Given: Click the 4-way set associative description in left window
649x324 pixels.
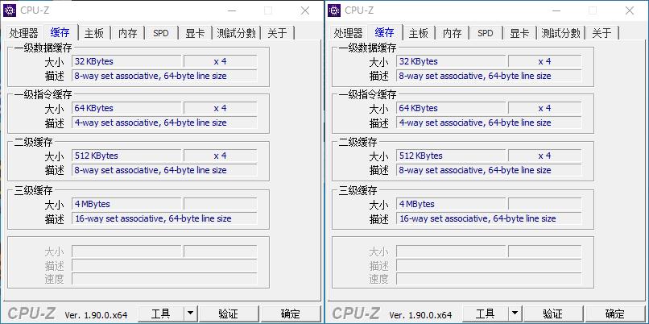Looking at the screenshot, I should (x=164, y=123).
